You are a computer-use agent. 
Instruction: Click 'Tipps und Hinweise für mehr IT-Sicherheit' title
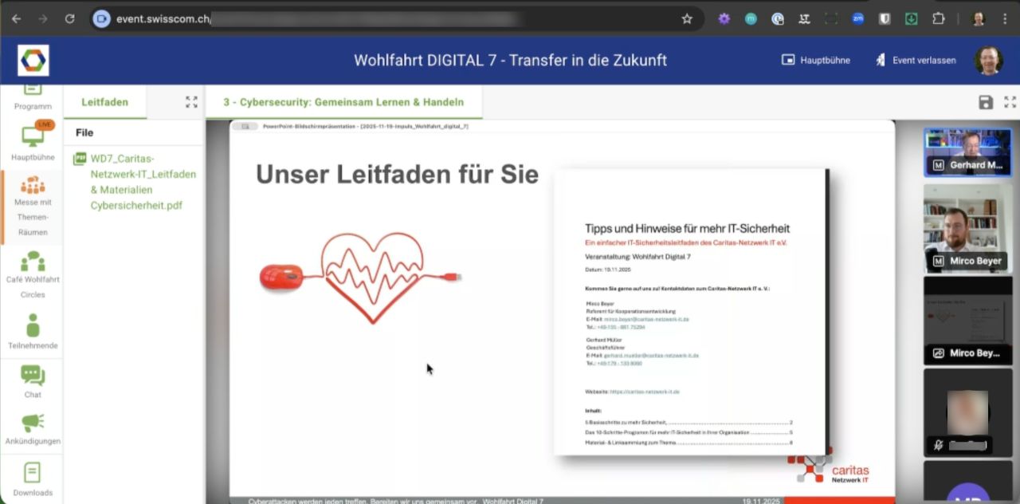click(687, 229)
